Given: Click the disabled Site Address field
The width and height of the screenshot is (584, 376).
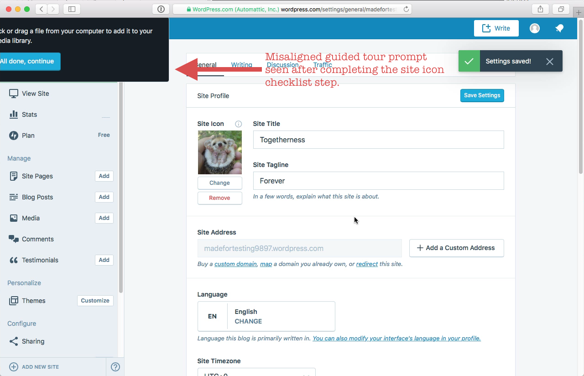Looking at the screenshot, I should point(300,248).
